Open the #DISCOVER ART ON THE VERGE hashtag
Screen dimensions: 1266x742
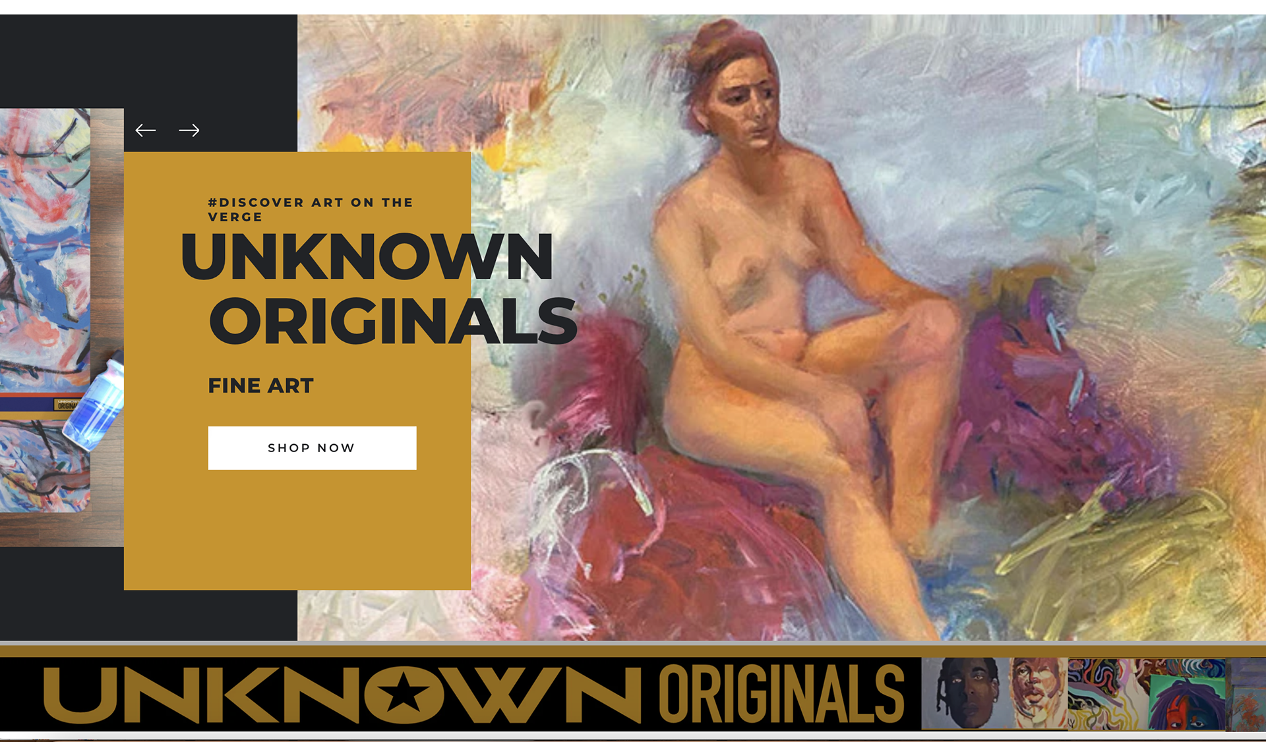click(x=310, y=210)
